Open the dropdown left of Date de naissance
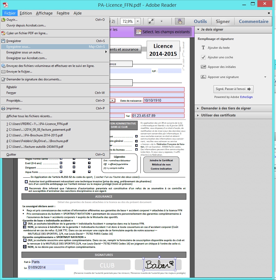276x280 pixels. click(112, 101)
